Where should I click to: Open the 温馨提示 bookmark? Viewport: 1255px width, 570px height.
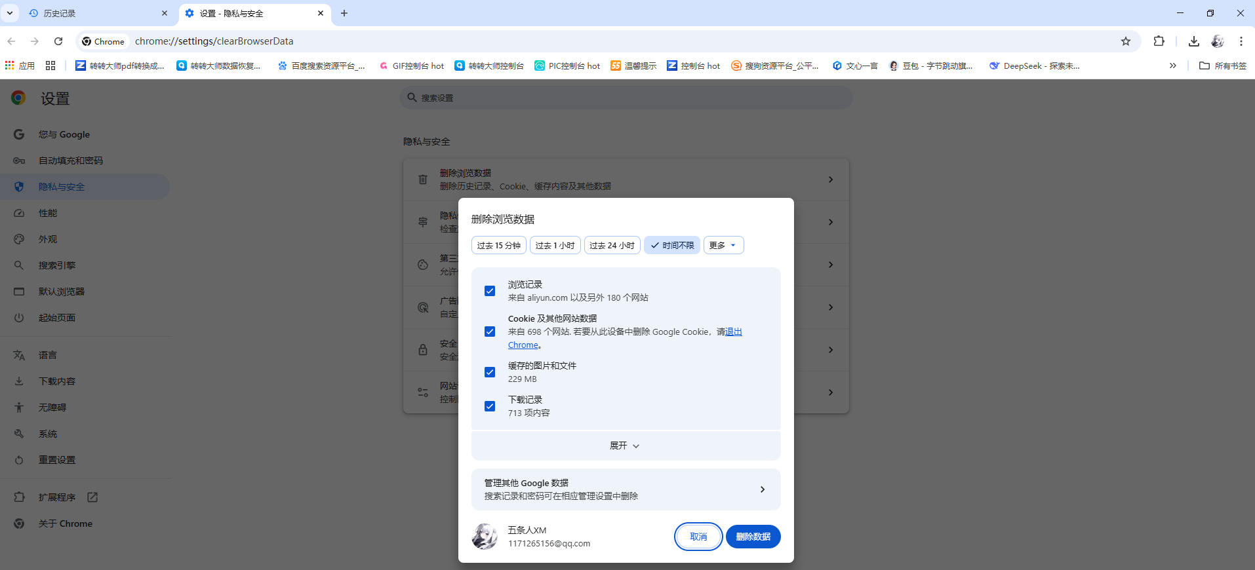click(x=633, y=66)
